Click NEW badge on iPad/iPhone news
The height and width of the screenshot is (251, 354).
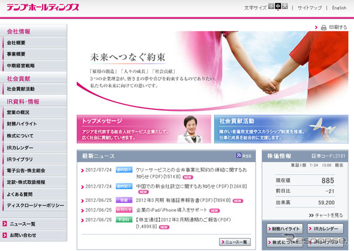pos(215,211)
